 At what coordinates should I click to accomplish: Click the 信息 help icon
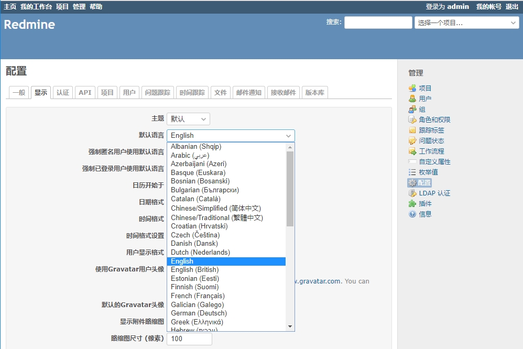point(412,214)
